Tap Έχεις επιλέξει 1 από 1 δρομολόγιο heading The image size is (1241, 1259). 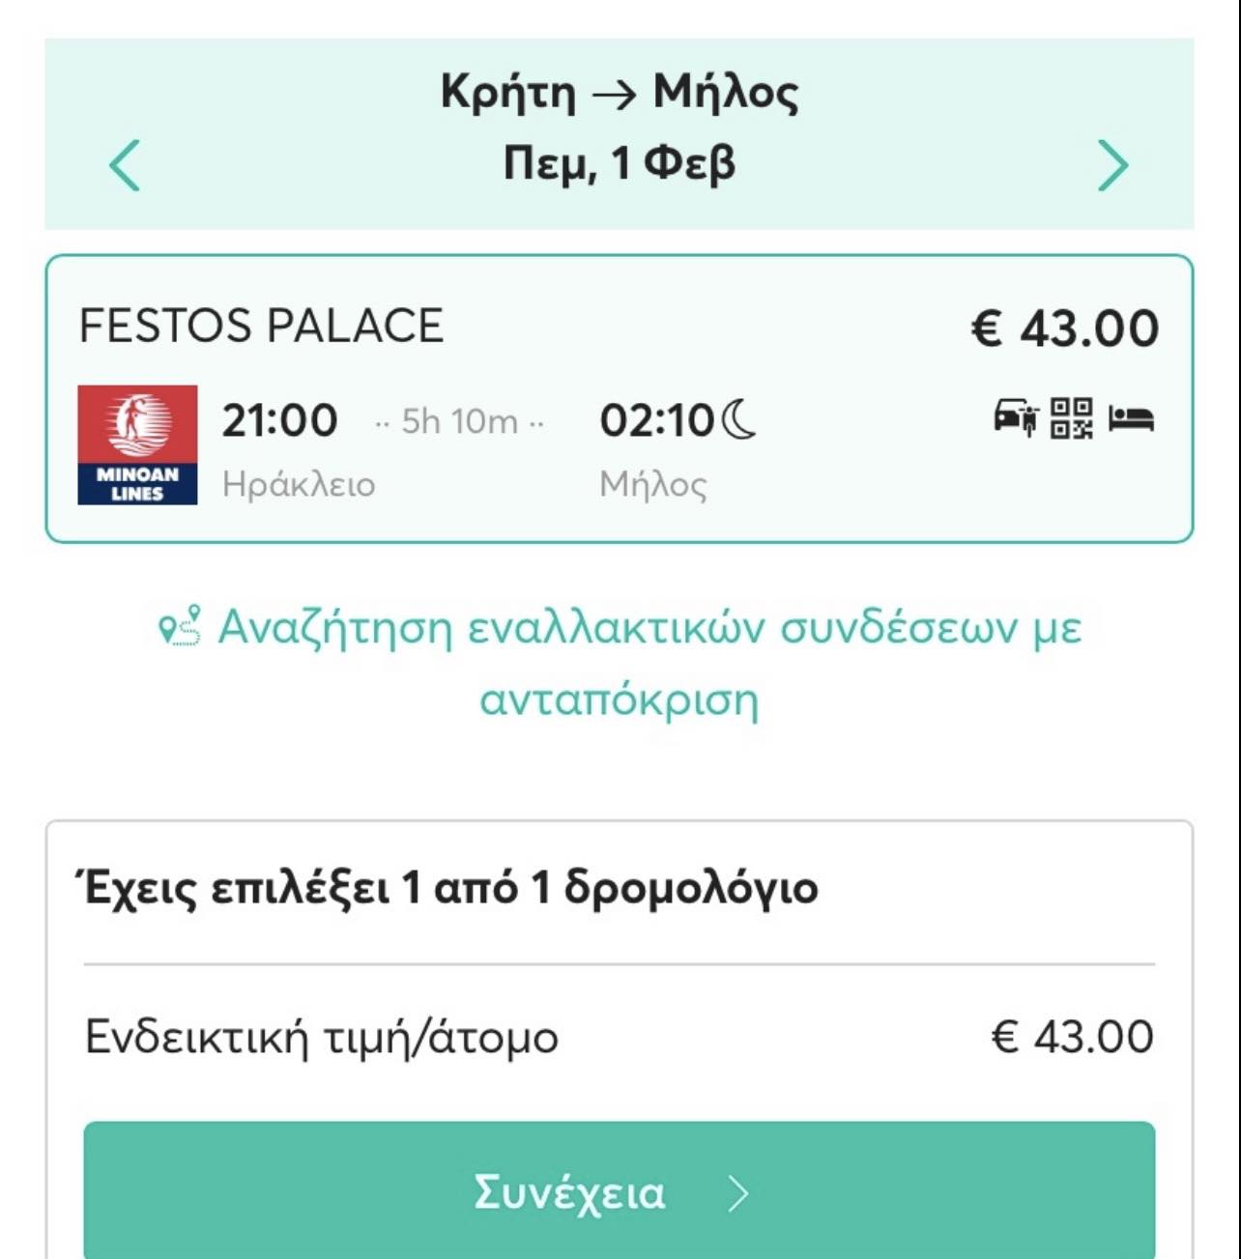tap(447, 887)
